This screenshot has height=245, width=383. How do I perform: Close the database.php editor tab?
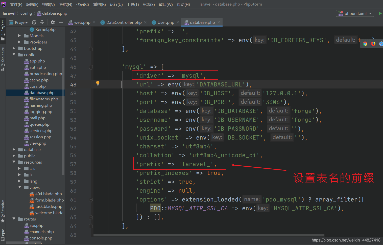point(219,22)
